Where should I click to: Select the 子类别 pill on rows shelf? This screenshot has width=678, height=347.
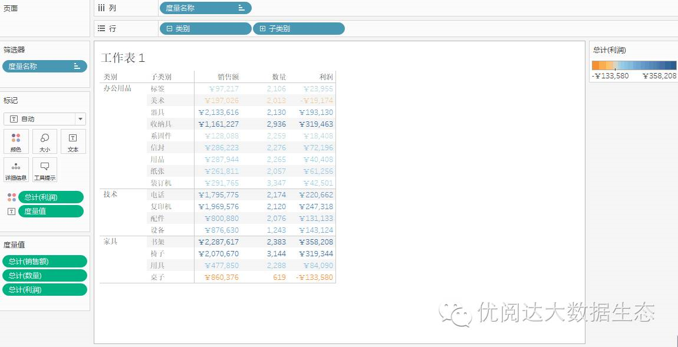tap(299, 28)
